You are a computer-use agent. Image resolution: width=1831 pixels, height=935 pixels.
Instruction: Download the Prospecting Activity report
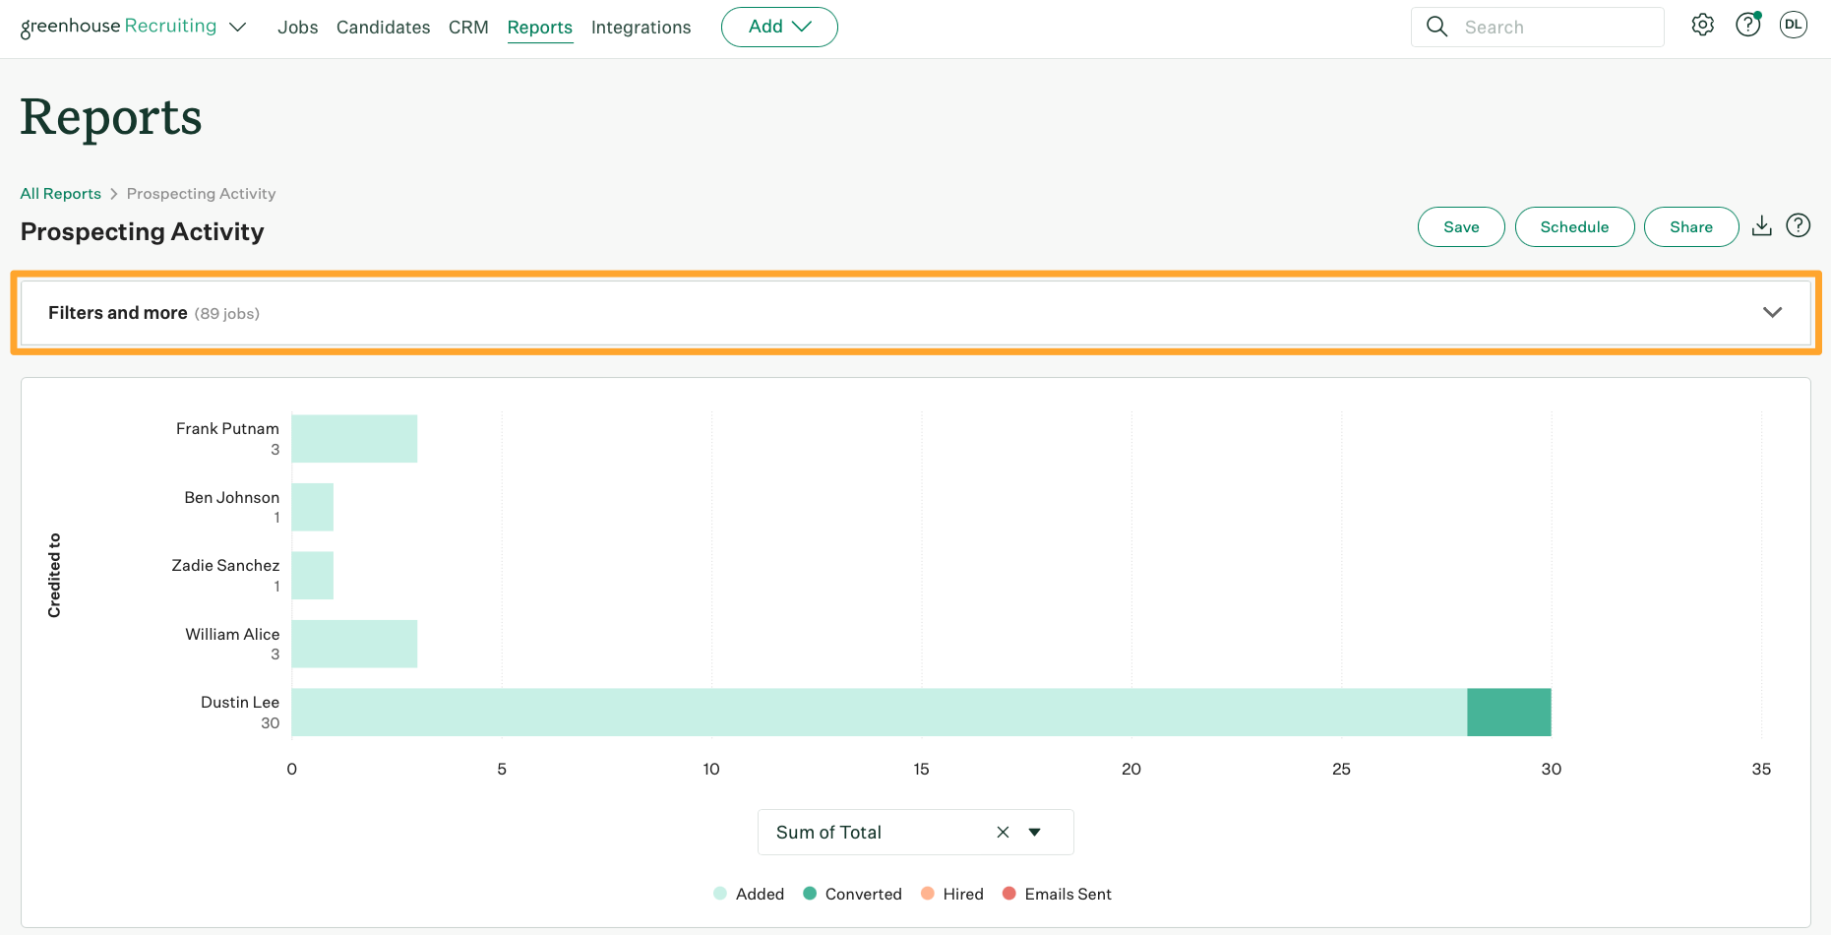(x=1762, y=225)
